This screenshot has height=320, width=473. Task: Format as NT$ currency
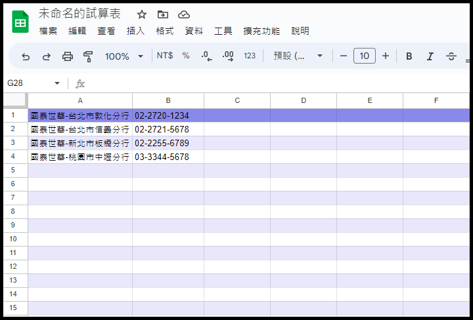(165, 56)
